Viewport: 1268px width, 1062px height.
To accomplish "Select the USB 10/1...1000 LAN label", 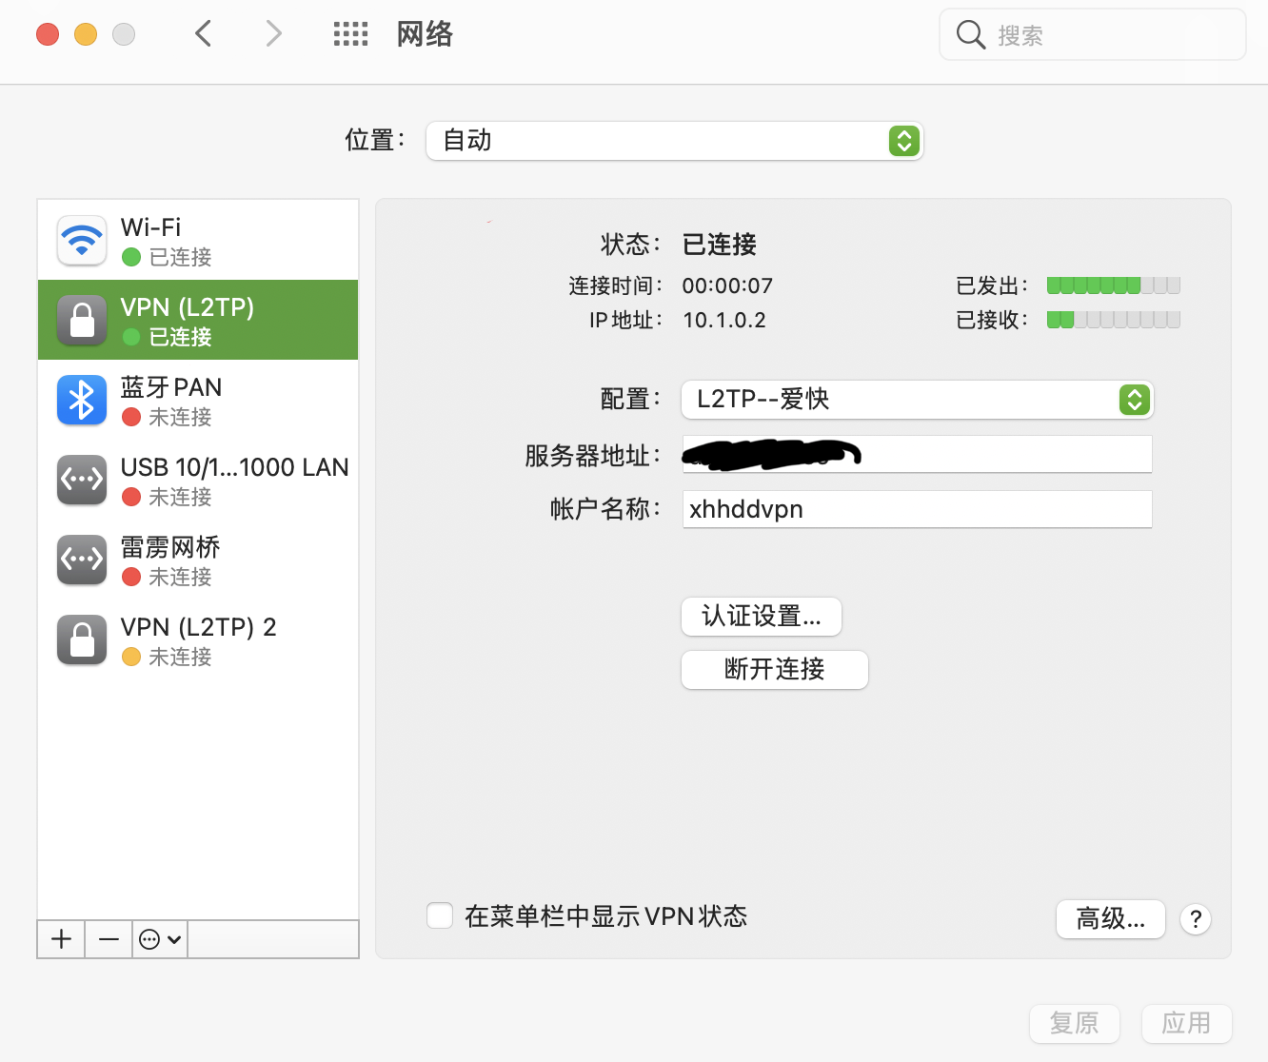I will (235, 467).
